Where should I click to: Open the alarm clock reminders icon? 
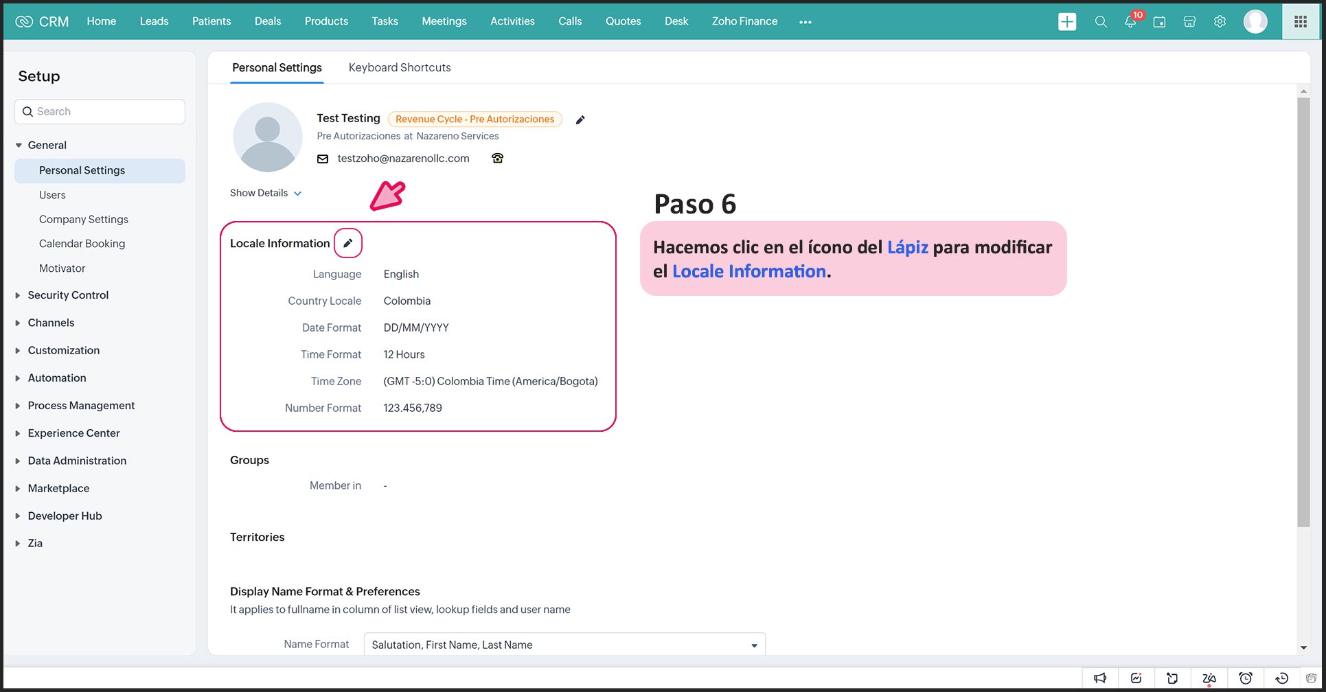pyautogui.click(x=1245, y=678)
